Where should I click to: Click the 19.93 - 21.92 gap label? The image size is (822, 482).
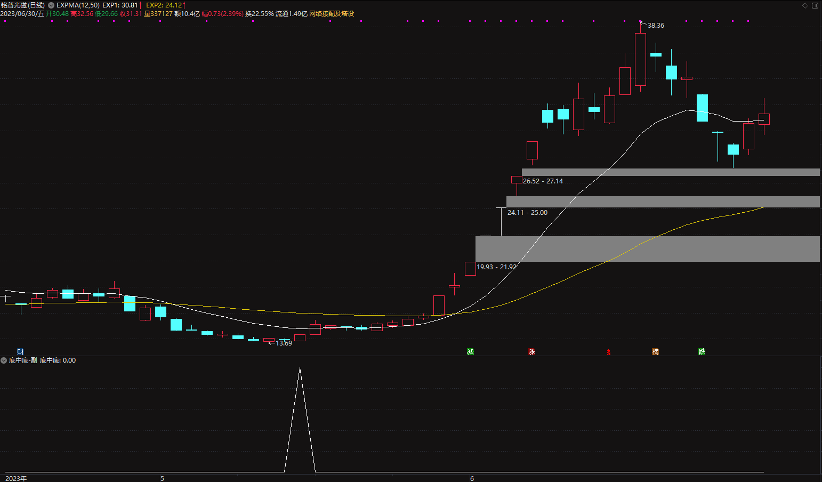(x=496, y=267)
